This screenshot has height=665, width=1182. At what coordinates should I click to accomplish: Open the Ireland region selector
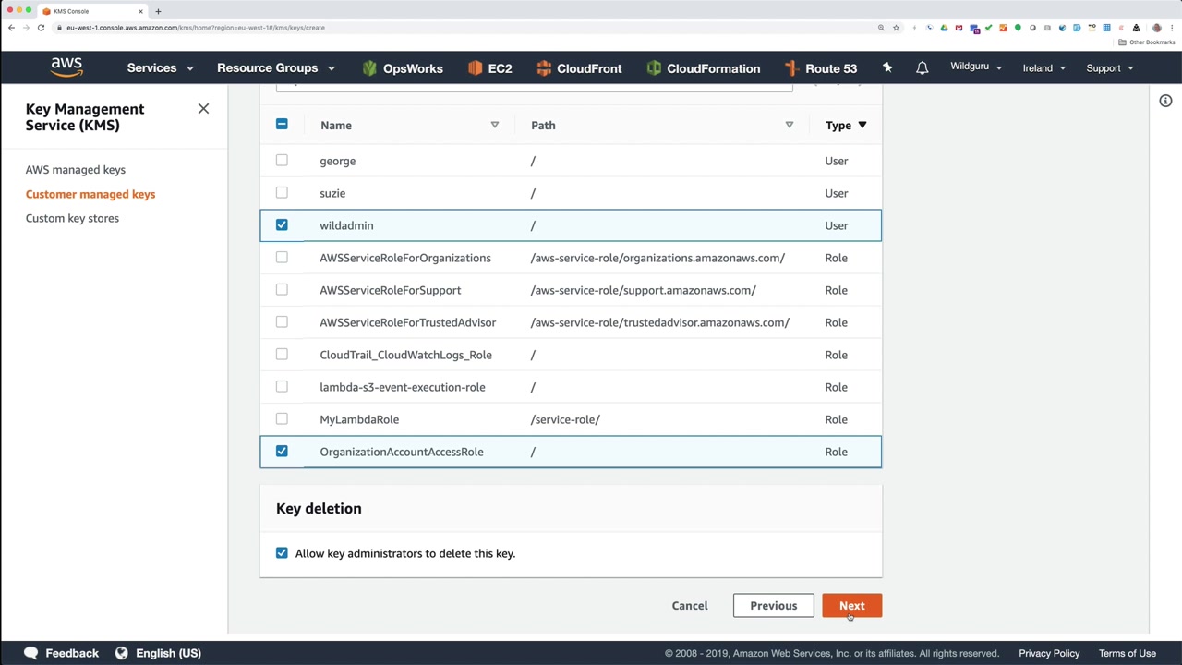(x=1044, y=68)
